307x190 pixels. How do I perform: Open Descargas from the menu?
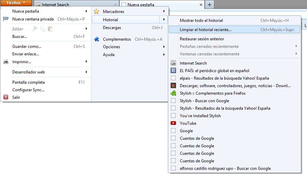(x=130, y=28)
